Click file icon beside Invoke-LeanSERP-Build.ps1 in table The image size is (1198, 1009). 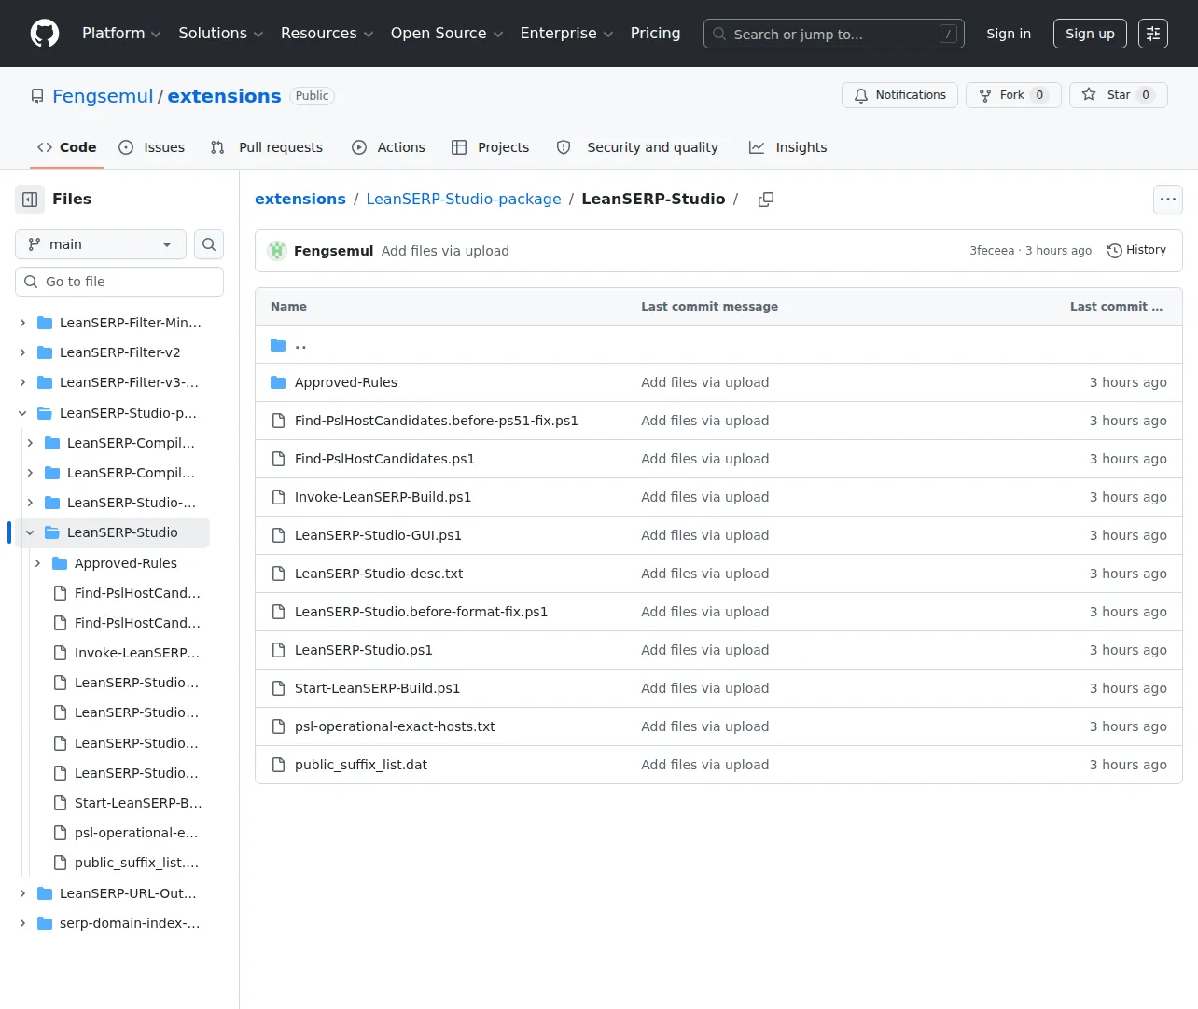(278, 497)
